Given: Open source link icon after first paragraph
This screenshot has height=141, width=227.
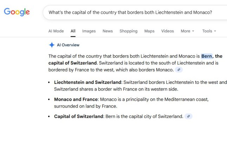Looking at the screenshot, I should tap(179, 70).
